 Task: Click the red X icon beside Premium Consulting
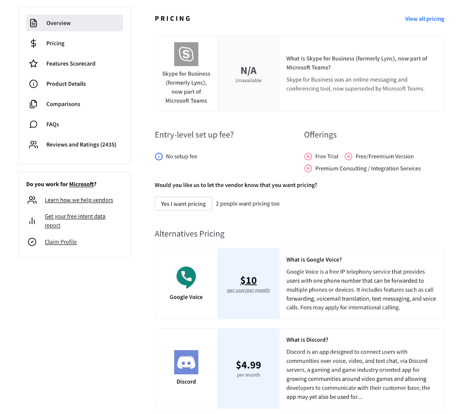pyautogui.click(x=308, y=169)
